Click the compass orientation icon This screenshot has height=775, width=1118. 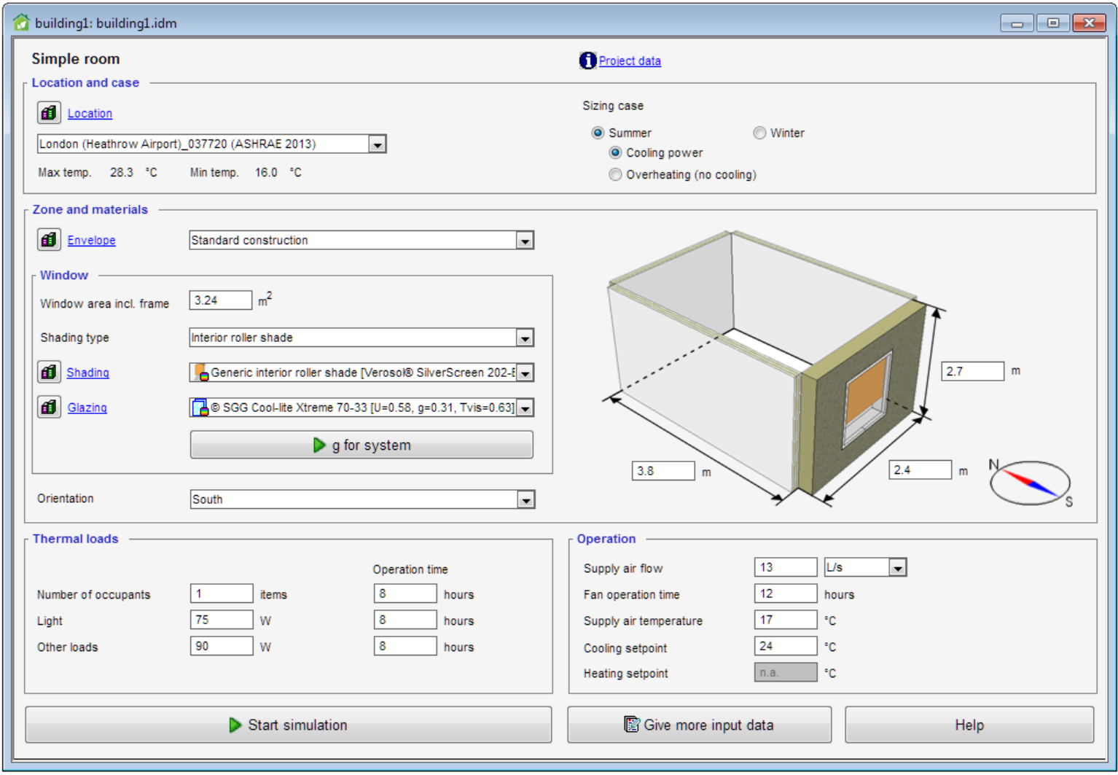[x=1029, y=483]
